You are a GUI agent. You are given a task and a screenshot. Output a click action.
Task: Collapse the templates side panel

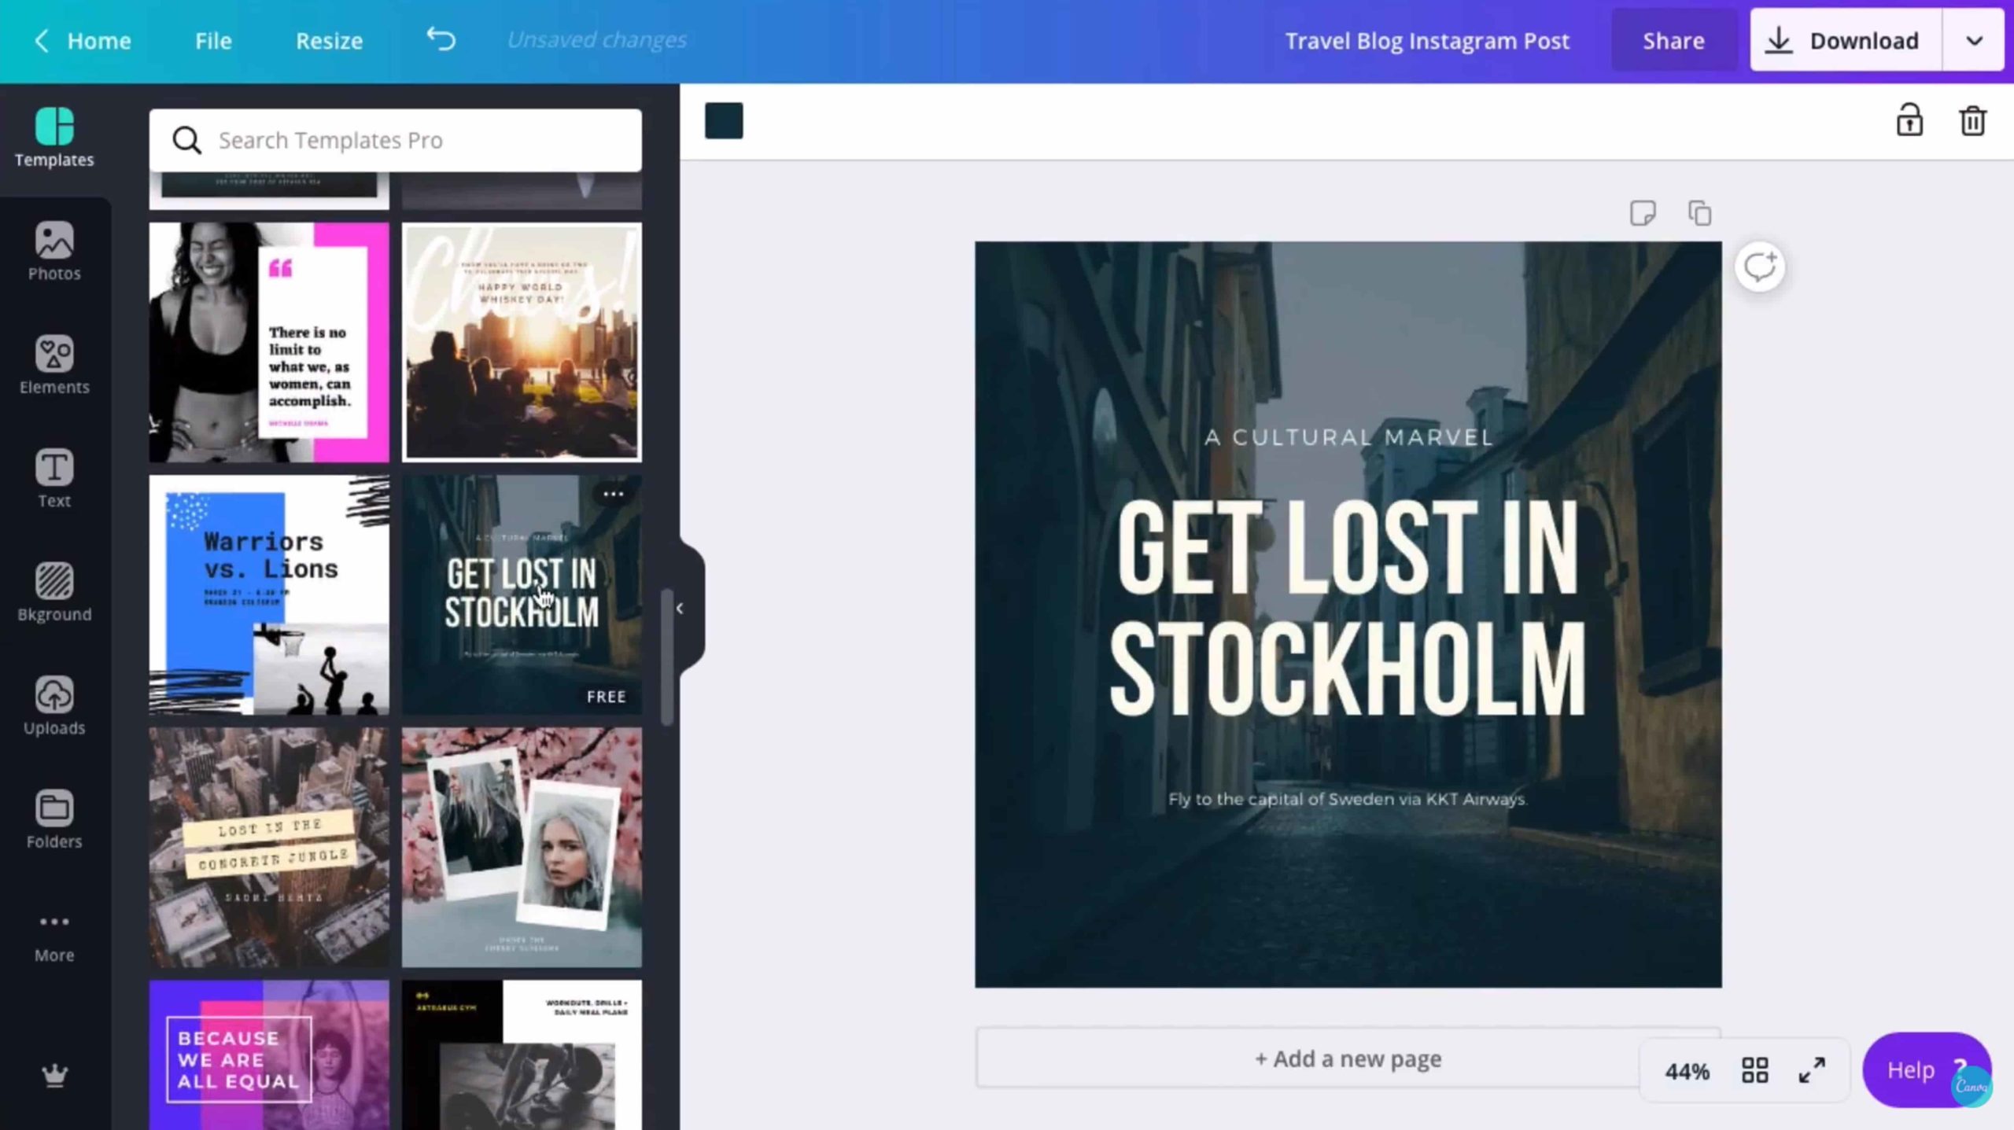[680, 608]
